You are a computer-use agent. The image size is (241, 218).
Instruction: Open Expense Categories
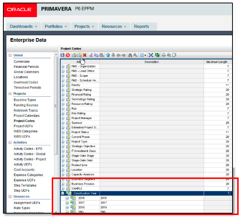[28, 175]
